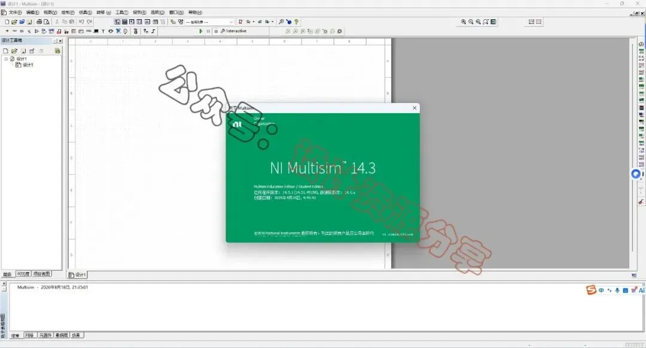Click the ni.com link in About dialog
Image resolution: width=646 pixels, height=348 pixels.
(398, 234)
